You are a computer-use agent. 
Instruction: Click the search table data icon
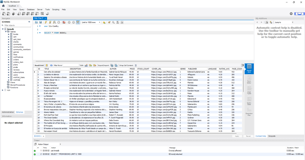pyautogui.click(x=42, y=14)
